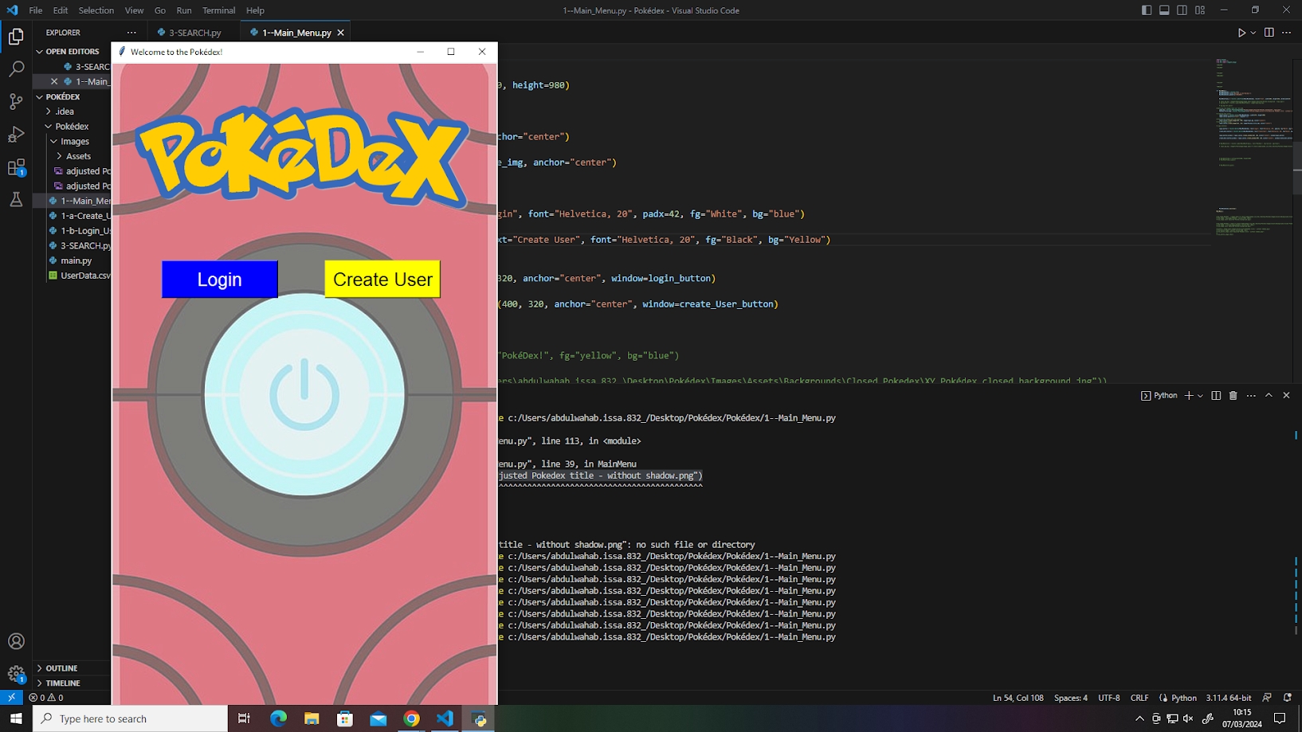Image resolution: width=1302 pixels, height=732 pixels.
Task: Collapse the Images folder in explorer
Action: click(74, 142)
